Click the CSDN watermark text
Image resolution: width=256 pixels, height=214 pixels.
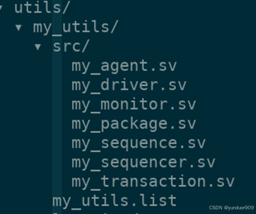[216, 208]
